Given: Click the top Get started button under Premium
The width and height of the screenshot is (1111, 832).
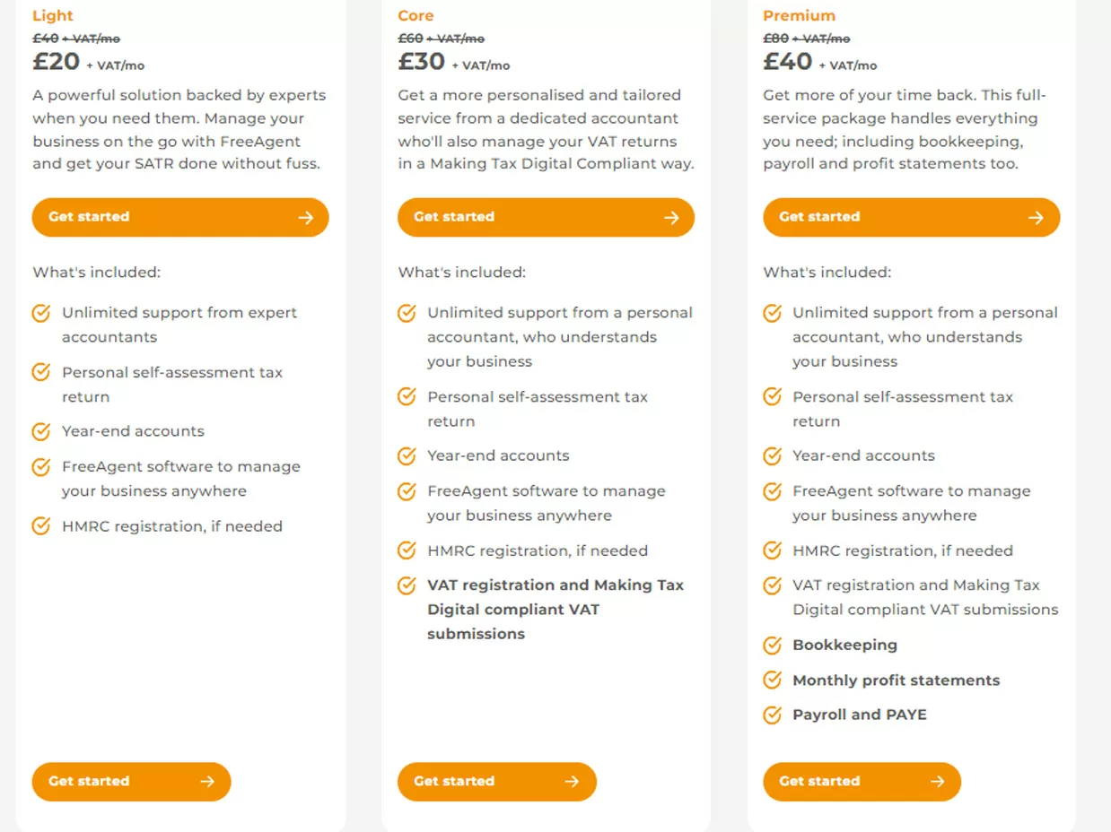Looking at the screenshot, I should tap(911, 217).
